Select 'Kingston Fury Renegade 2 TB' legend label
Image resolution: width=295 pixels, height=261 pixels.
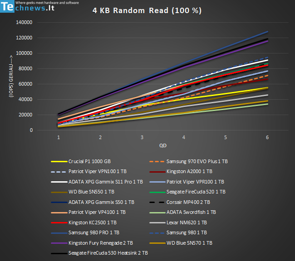[x=101, y=243]
